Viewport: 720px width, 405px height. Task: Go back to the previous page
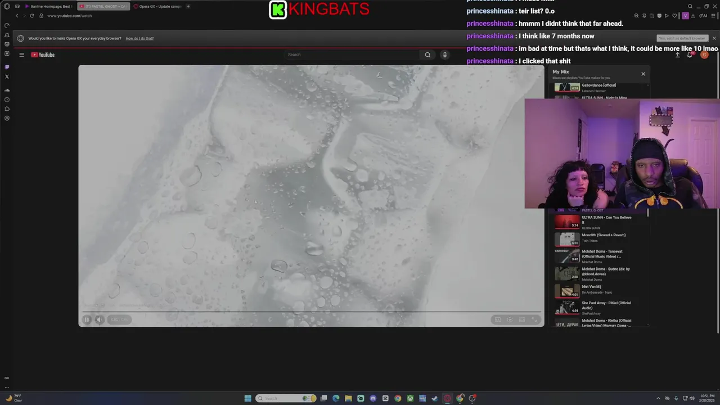17,16
